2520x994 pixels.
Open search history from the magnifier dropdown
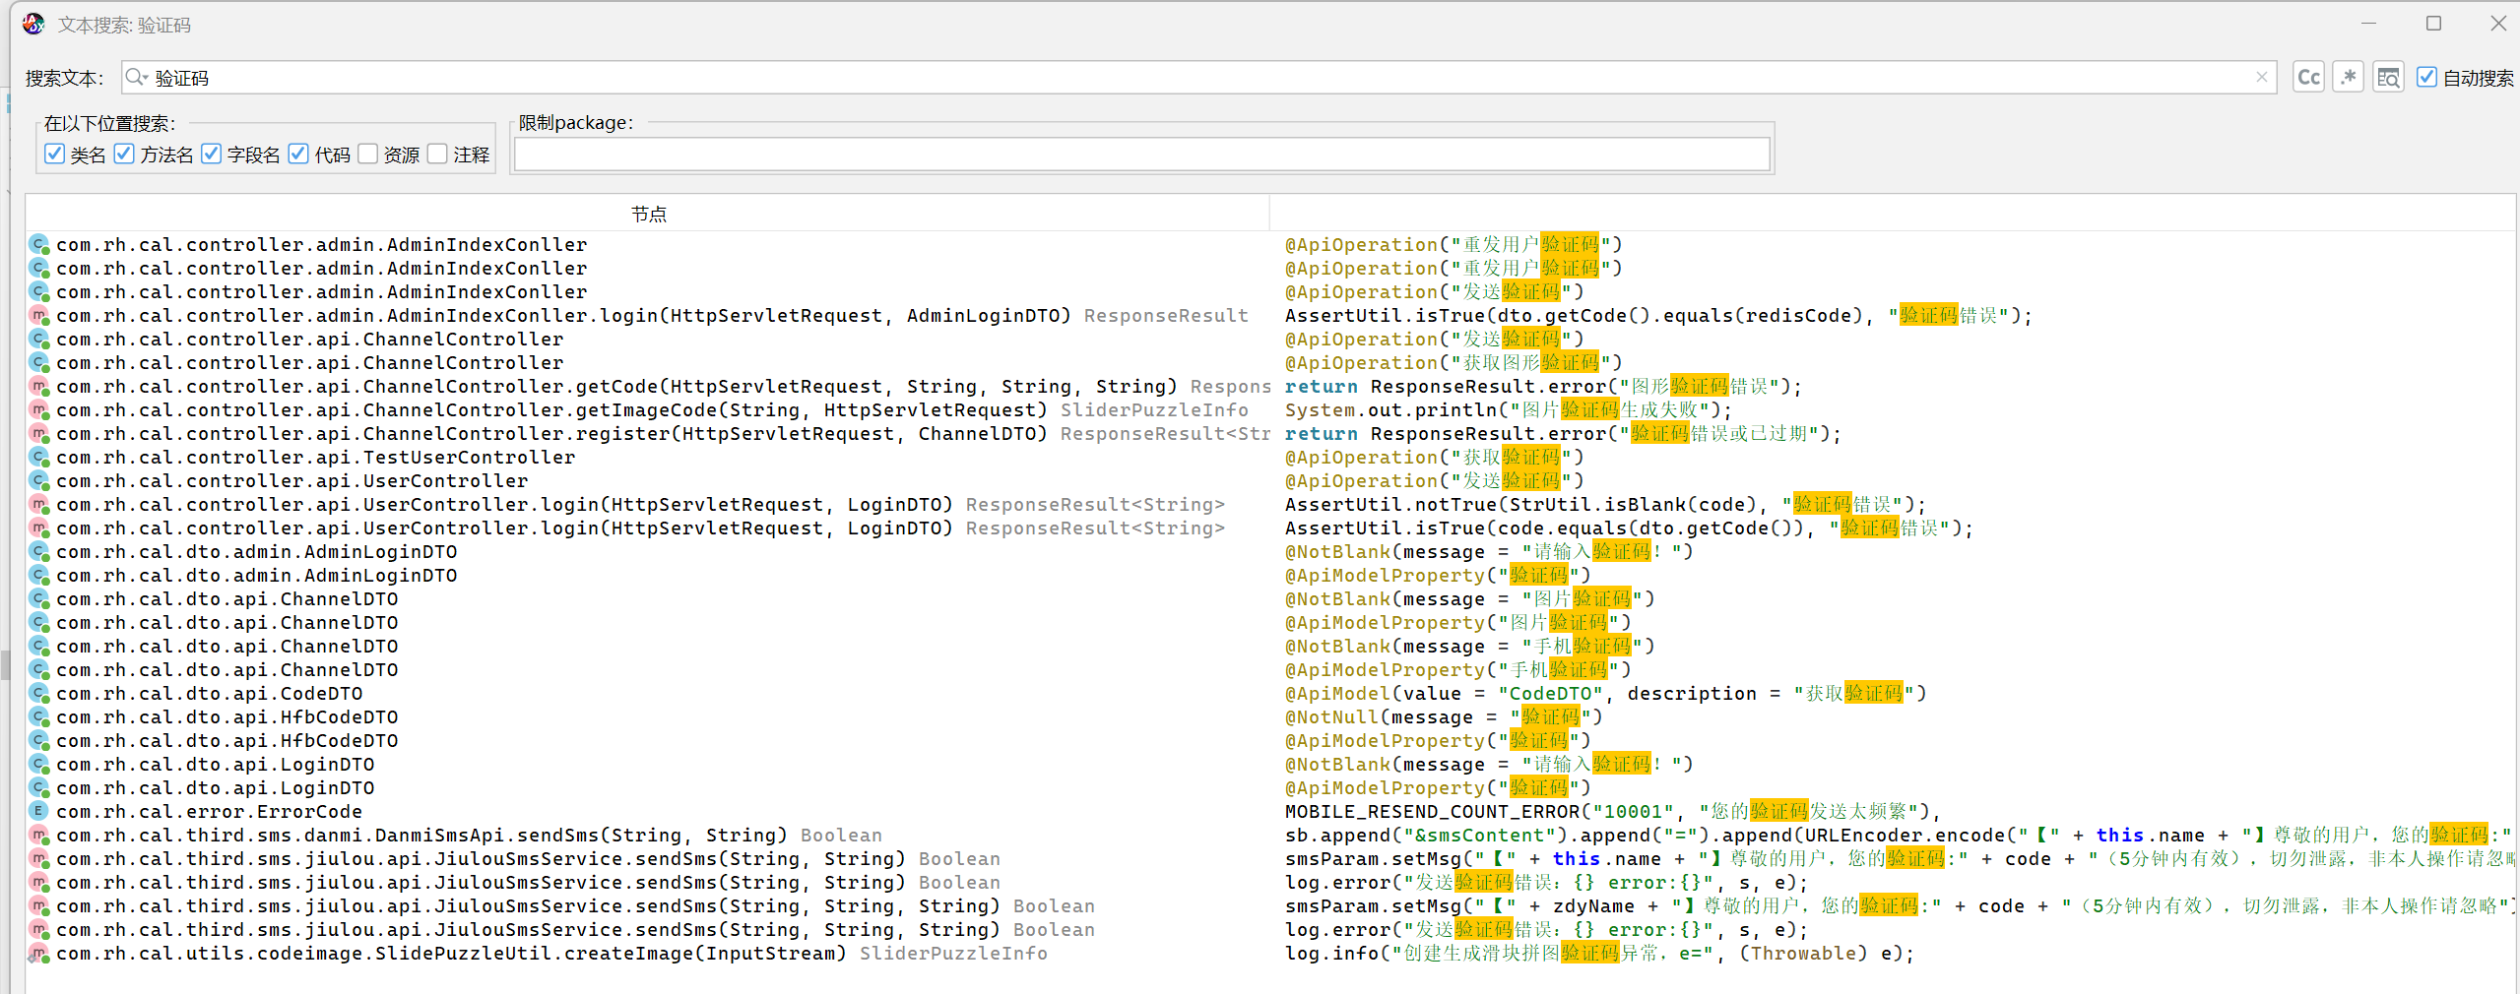coord(137,78)
